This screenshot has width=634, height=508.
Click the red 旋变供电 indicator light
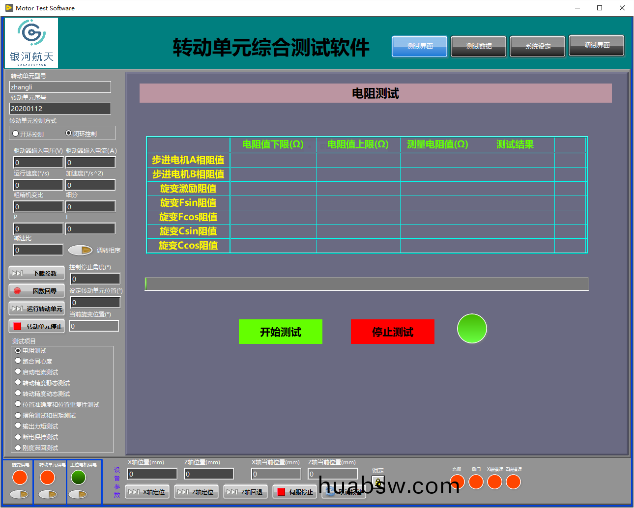20,477
